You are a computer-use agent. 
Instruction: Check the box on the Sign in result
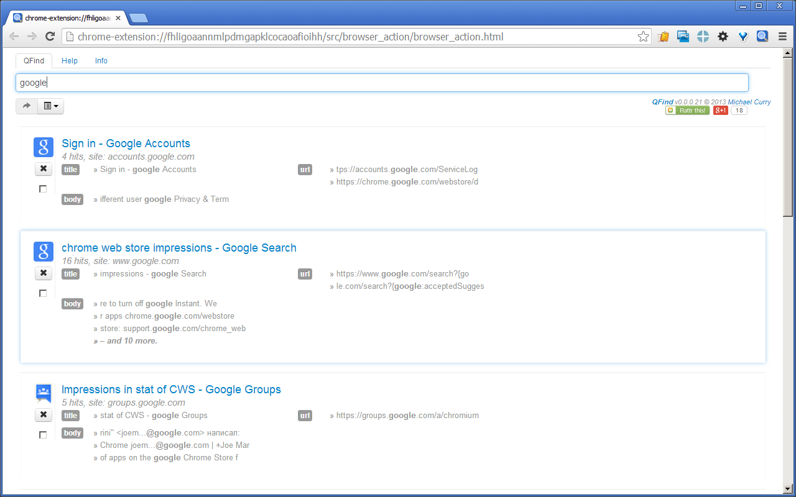pos(43,189)
